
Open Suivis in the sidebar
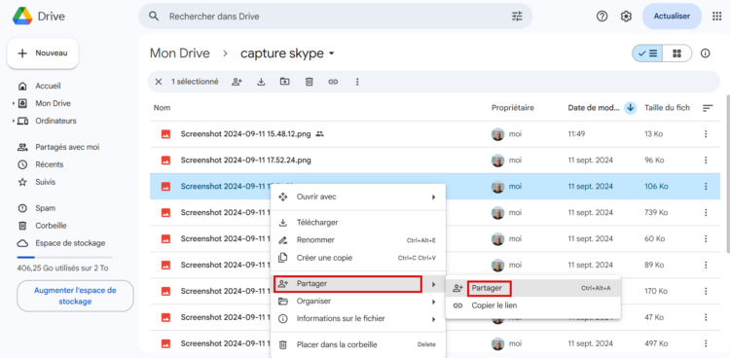45,182
